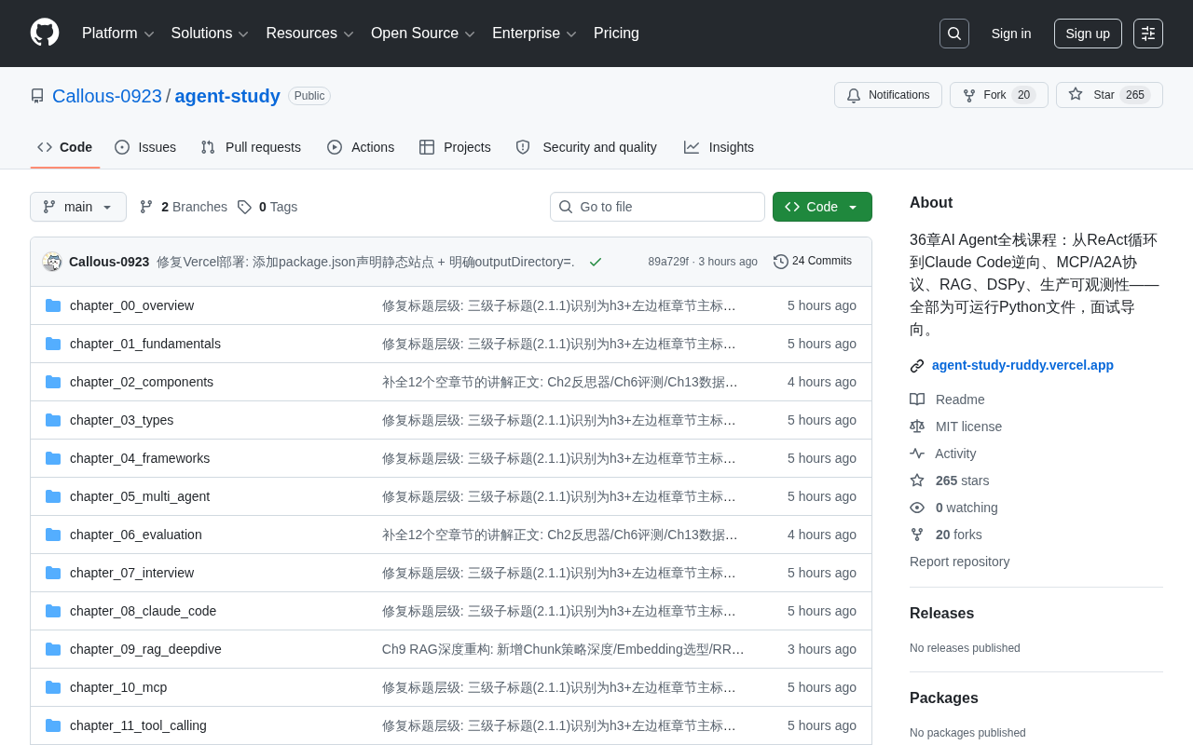The width and height of the screenshot is (1193, 745).
Task: Open the chapter_08_claude_code folder
Action: pyautogui.click(x=143, y=611)
